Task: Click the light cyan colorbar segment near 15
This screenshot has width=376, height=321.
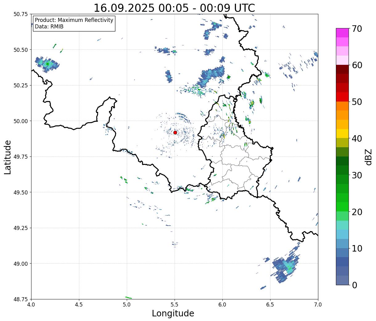Action: tap(342, 225)
